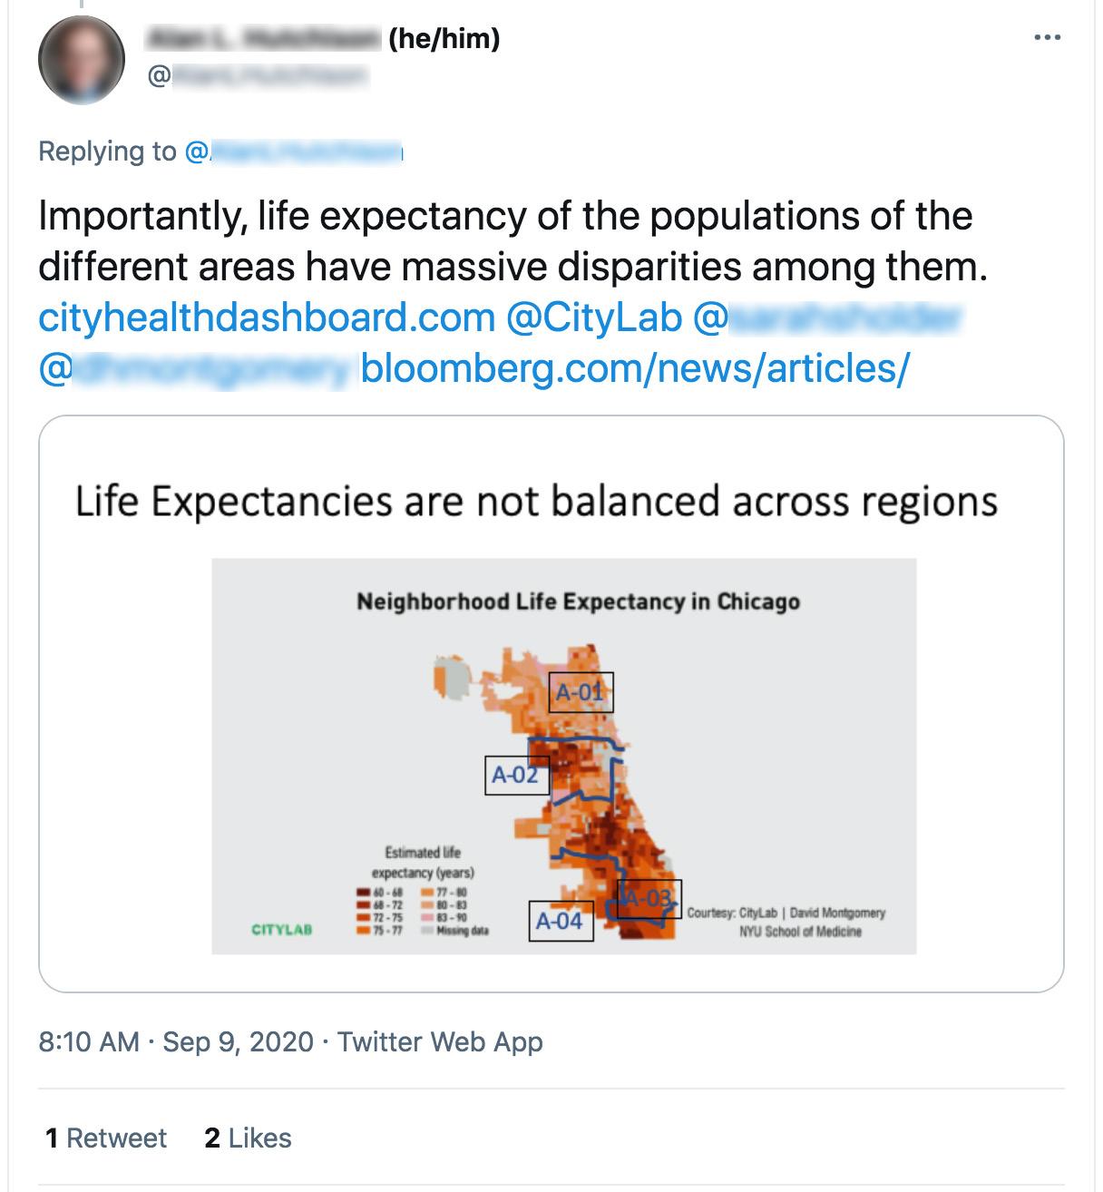Open the Chicago life expectancy map image

(551, 704)
